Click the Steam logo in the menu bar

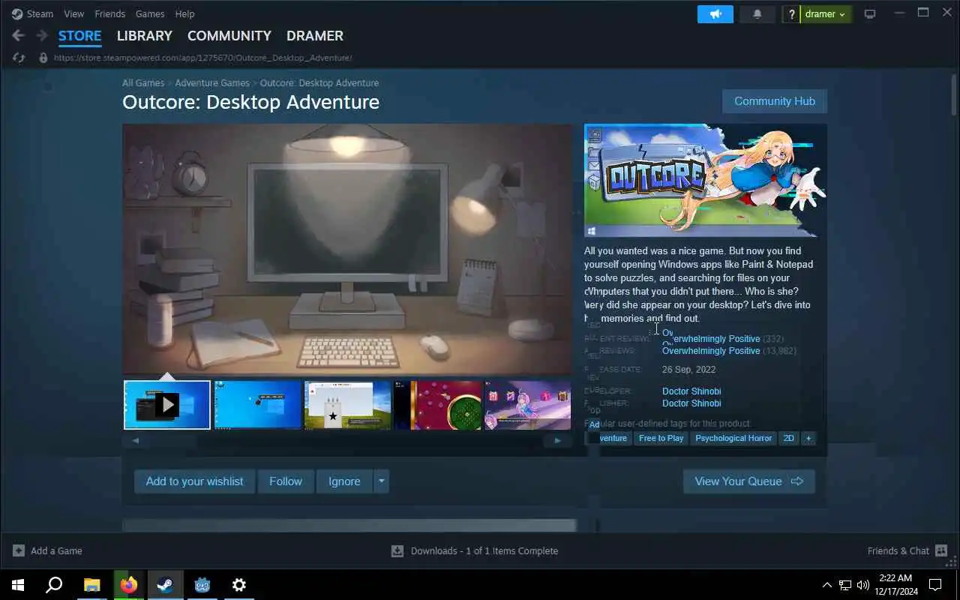[17, 13]
